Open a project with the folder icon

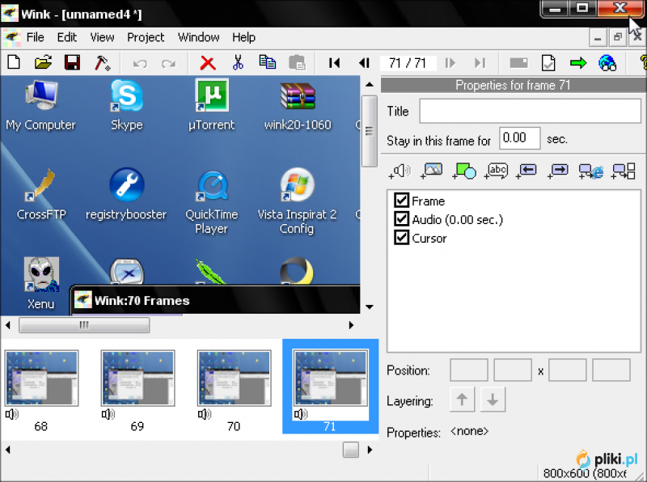(44, 63)
